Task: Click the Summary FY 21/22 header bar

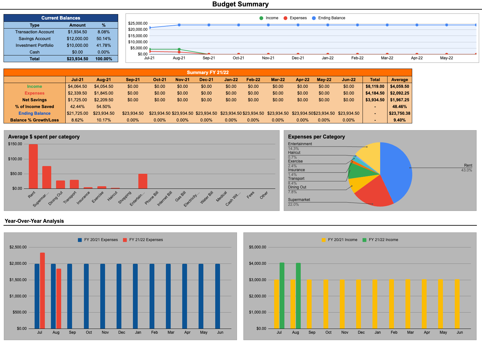Action: coord(208,72)
